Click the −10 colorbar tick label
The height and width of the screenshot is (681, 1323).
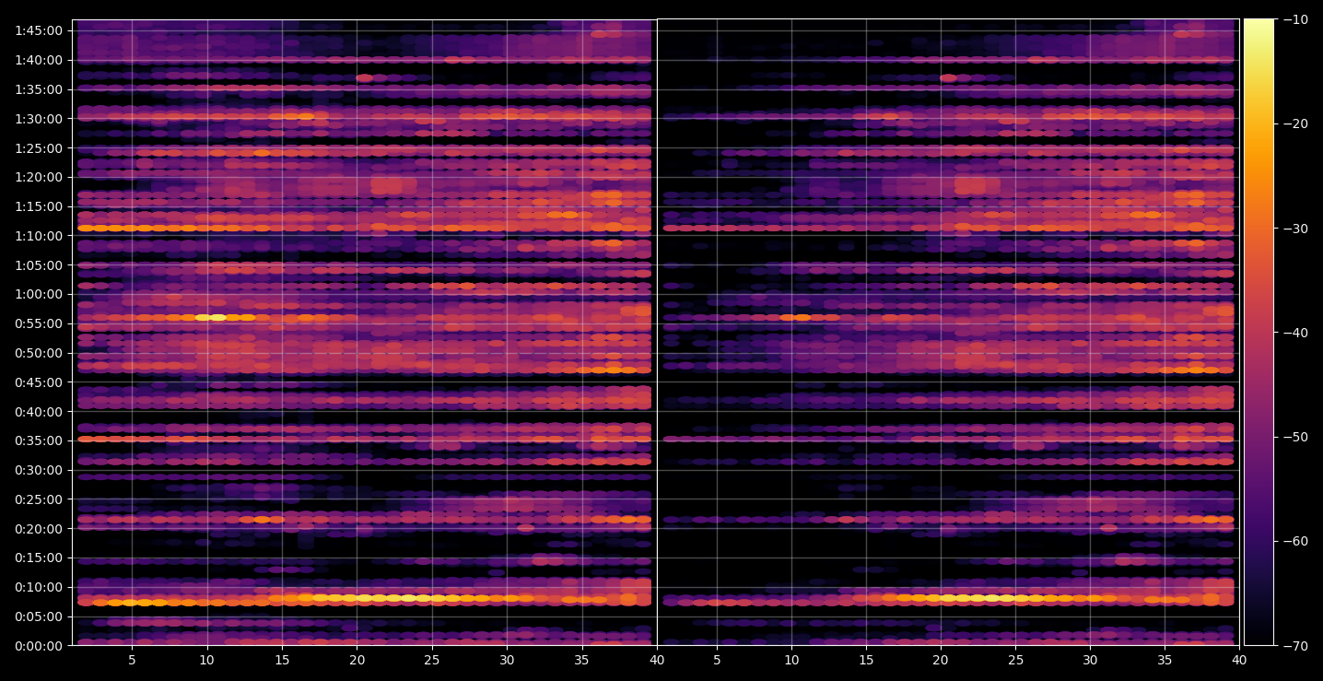1294,19
